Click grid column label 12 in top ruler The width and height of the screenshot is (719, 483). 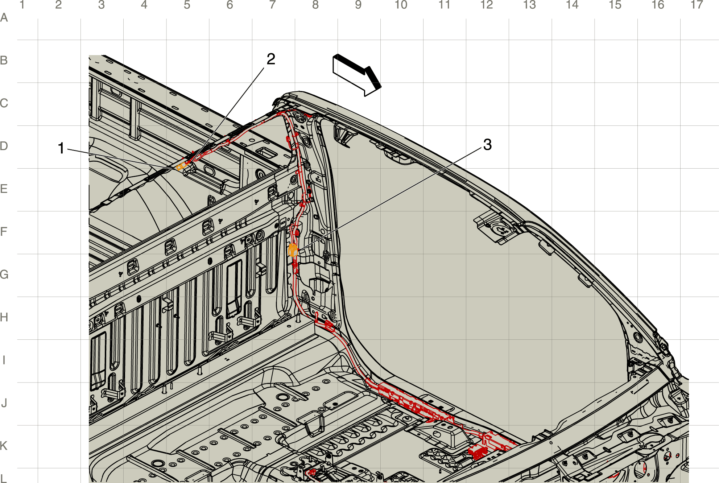tap(487, 5)
